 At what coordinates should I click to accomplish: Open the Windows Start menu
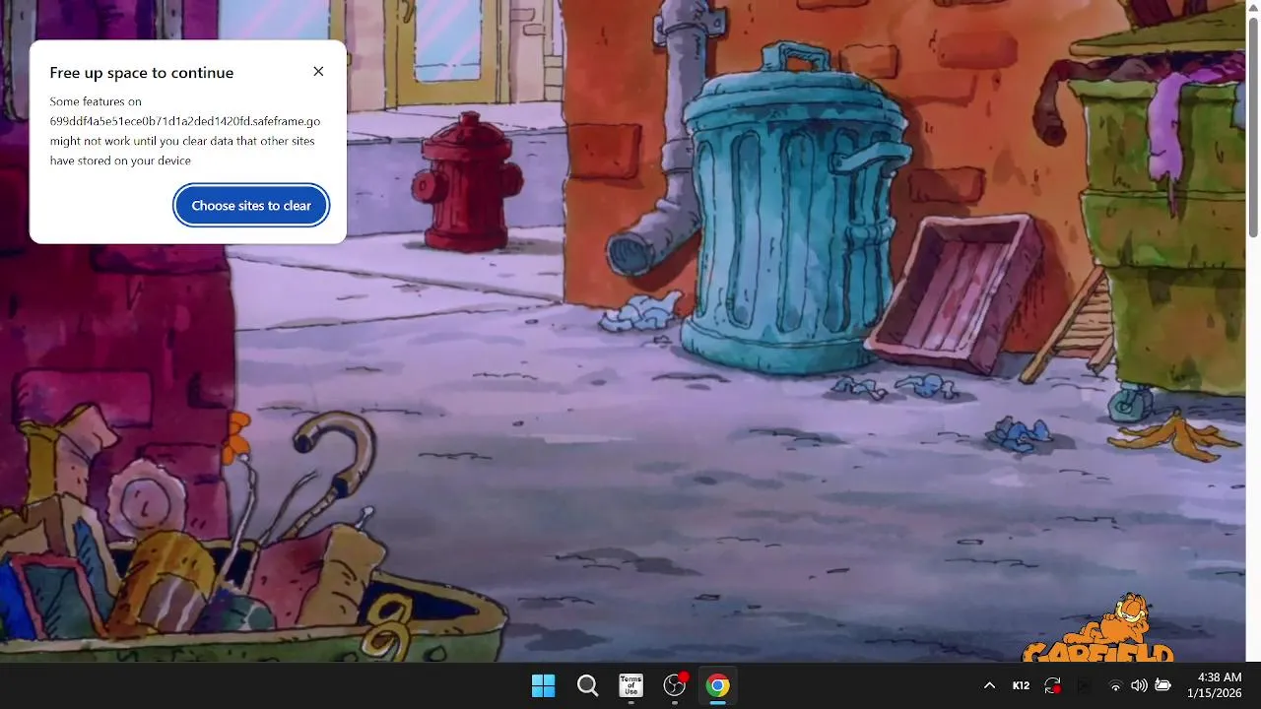click(x=543, y=685)
